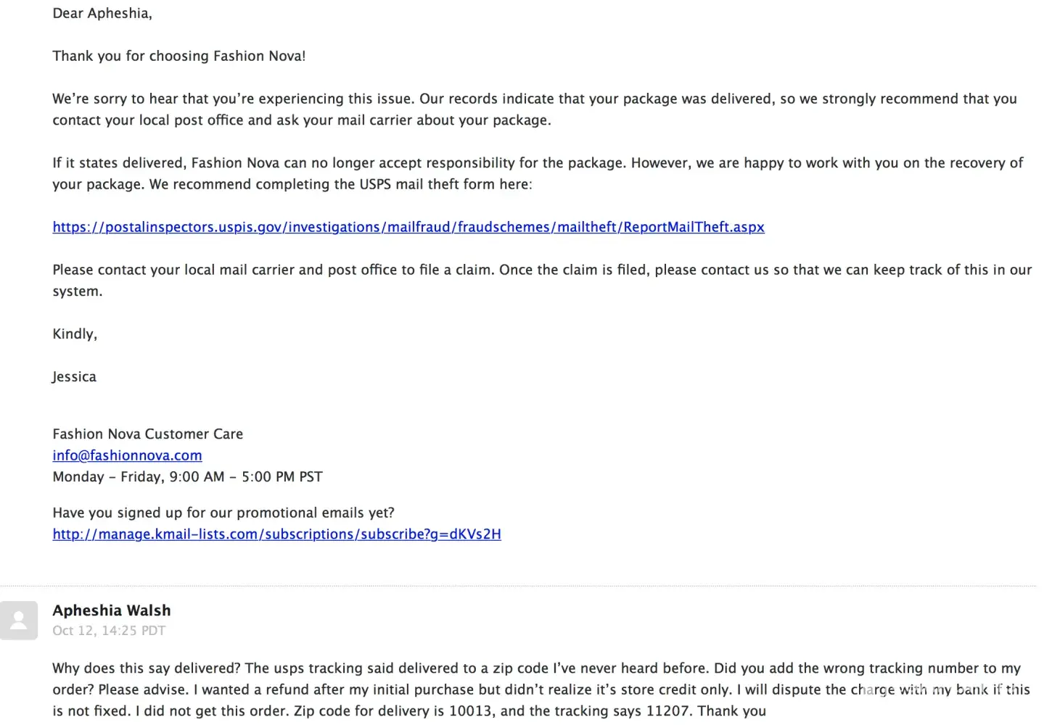Click the Monday – Friday business hours line
This screenshot has width=1052, height=725.
click(x=187, y=477)
